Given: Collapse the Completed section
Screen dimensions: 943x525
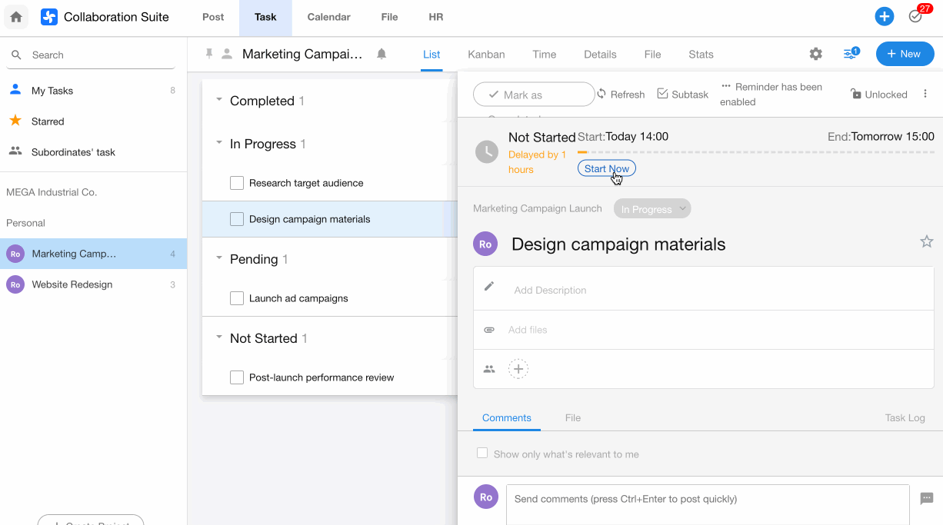Looking at the screenshot, I should point(219,101).
